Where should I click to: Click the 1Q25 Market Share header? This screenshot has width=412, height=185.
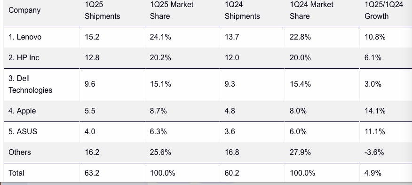point(172,10)
